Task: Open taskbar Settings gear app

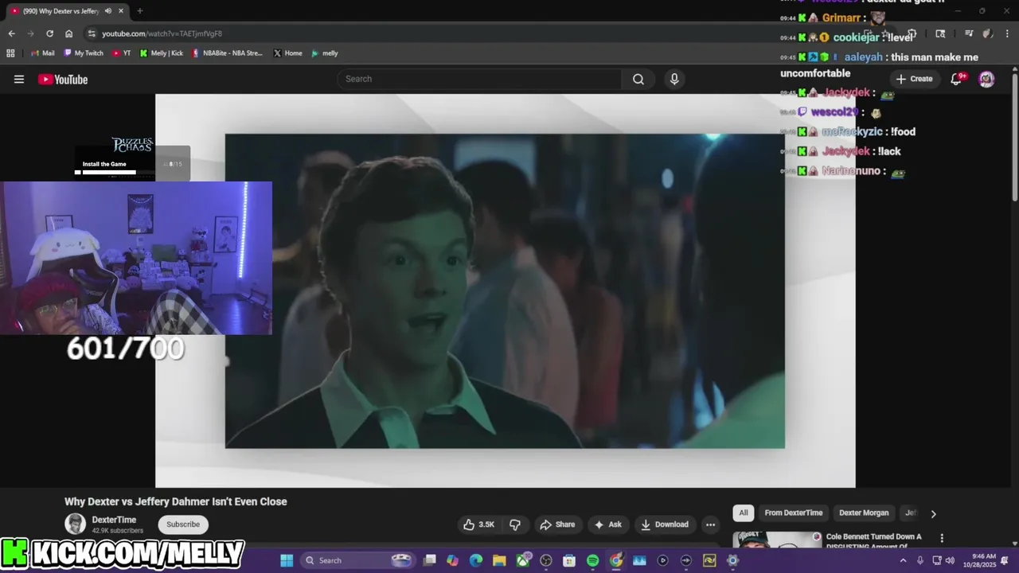Action: pos(732,560)
